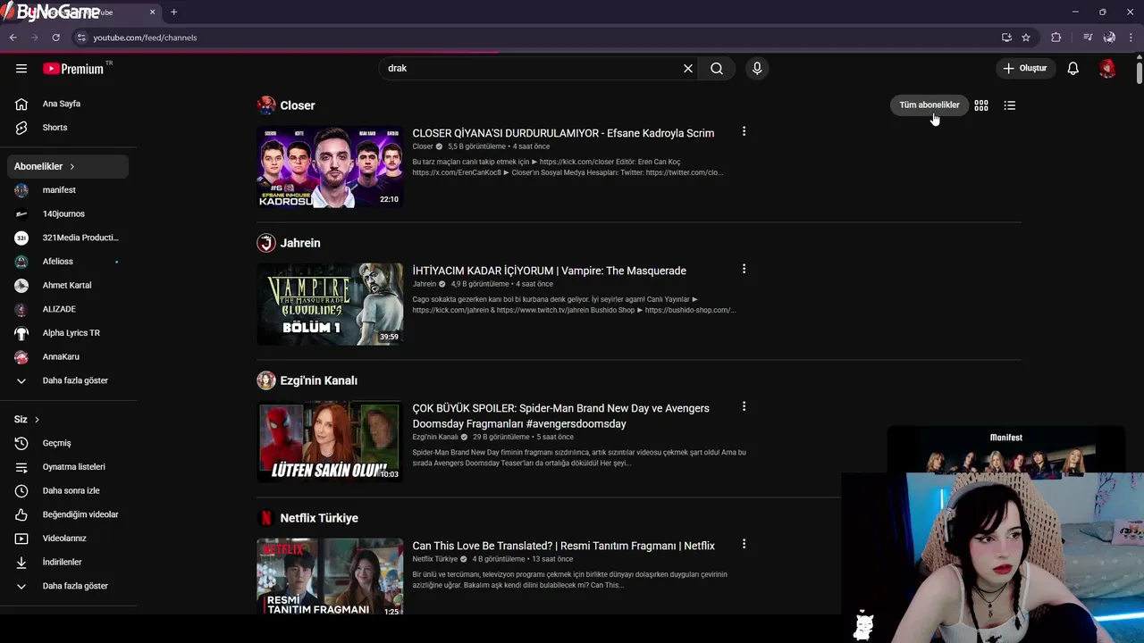Open Shorts in sidebar

click(68, 127)
